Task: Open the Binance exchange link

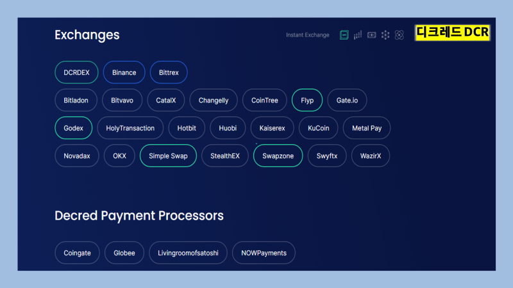Action: (x=124, y=72)
